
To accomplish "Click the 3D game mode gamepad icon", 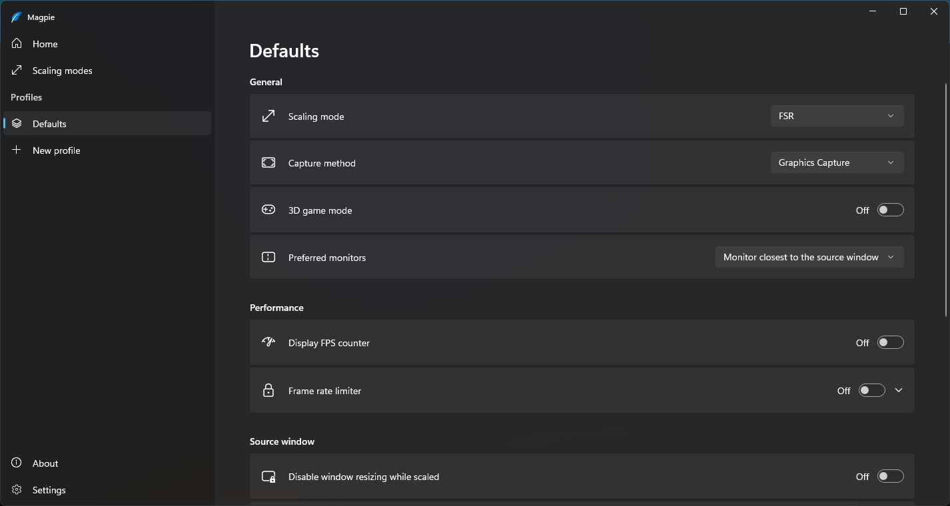I will click(268, 210).
